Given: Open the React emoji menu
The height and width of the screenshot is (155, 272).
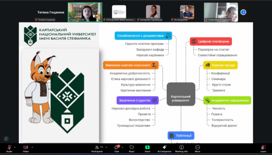Looking at the screenshot, I should coord(132,148).
